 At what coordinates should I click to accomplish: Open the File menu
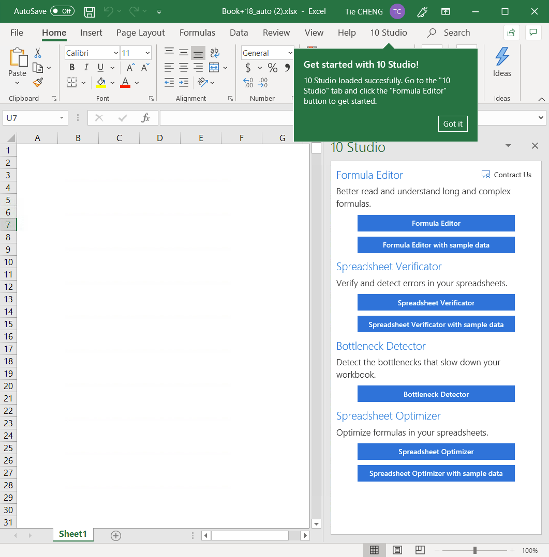point(17,33)
